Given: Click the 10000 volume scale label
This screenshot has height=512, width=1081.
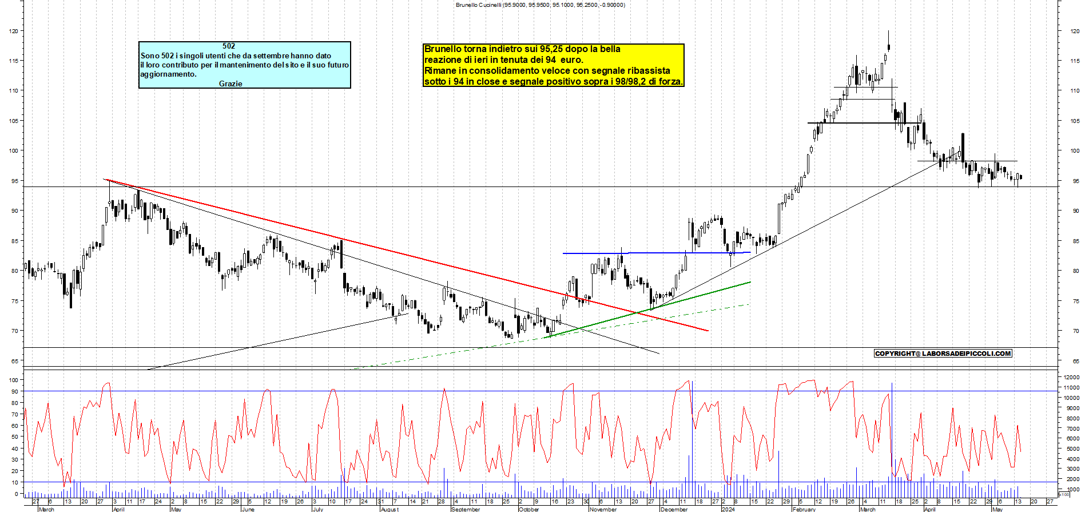Looking at the screenshot, I should coord(1071,398).
